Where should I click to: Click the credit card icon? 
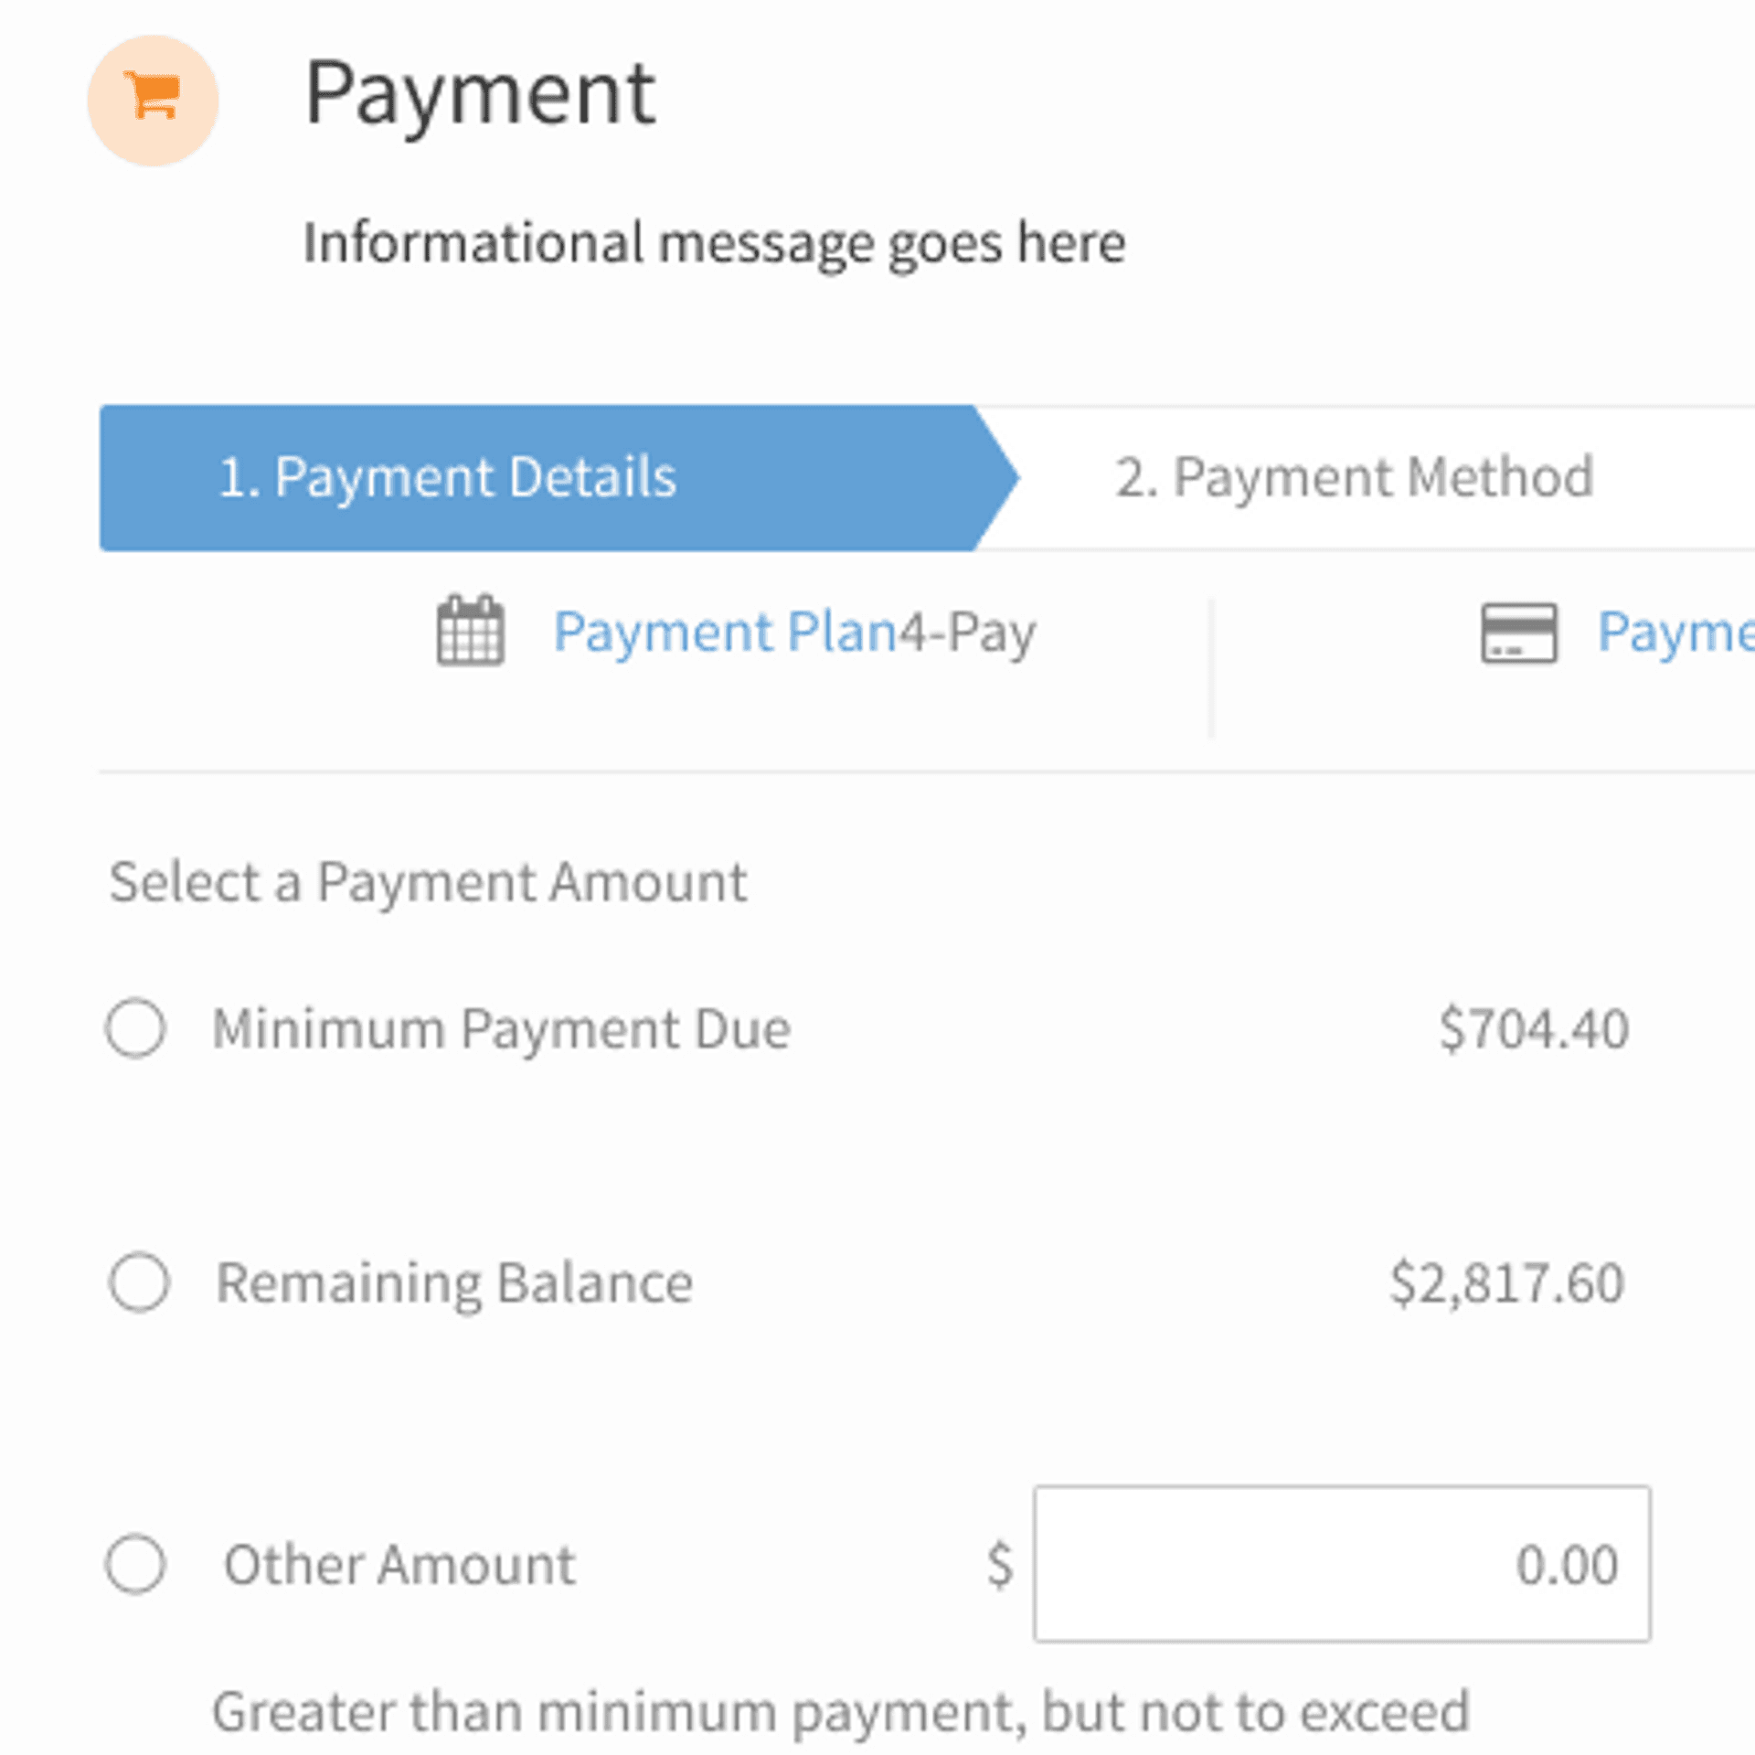(x=1518, y=633)
